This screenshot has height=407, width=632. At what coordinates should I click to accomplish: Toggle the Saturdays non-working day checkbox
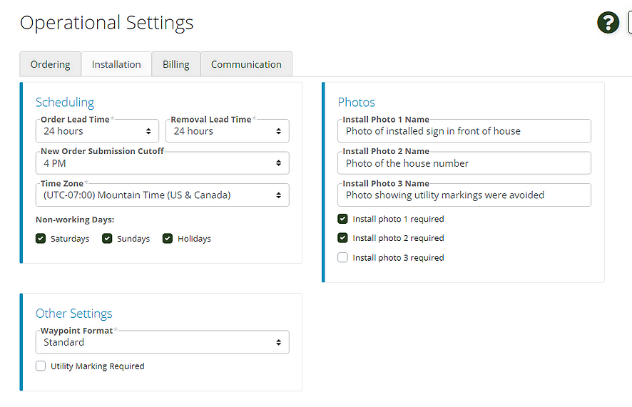click(41, 239)
